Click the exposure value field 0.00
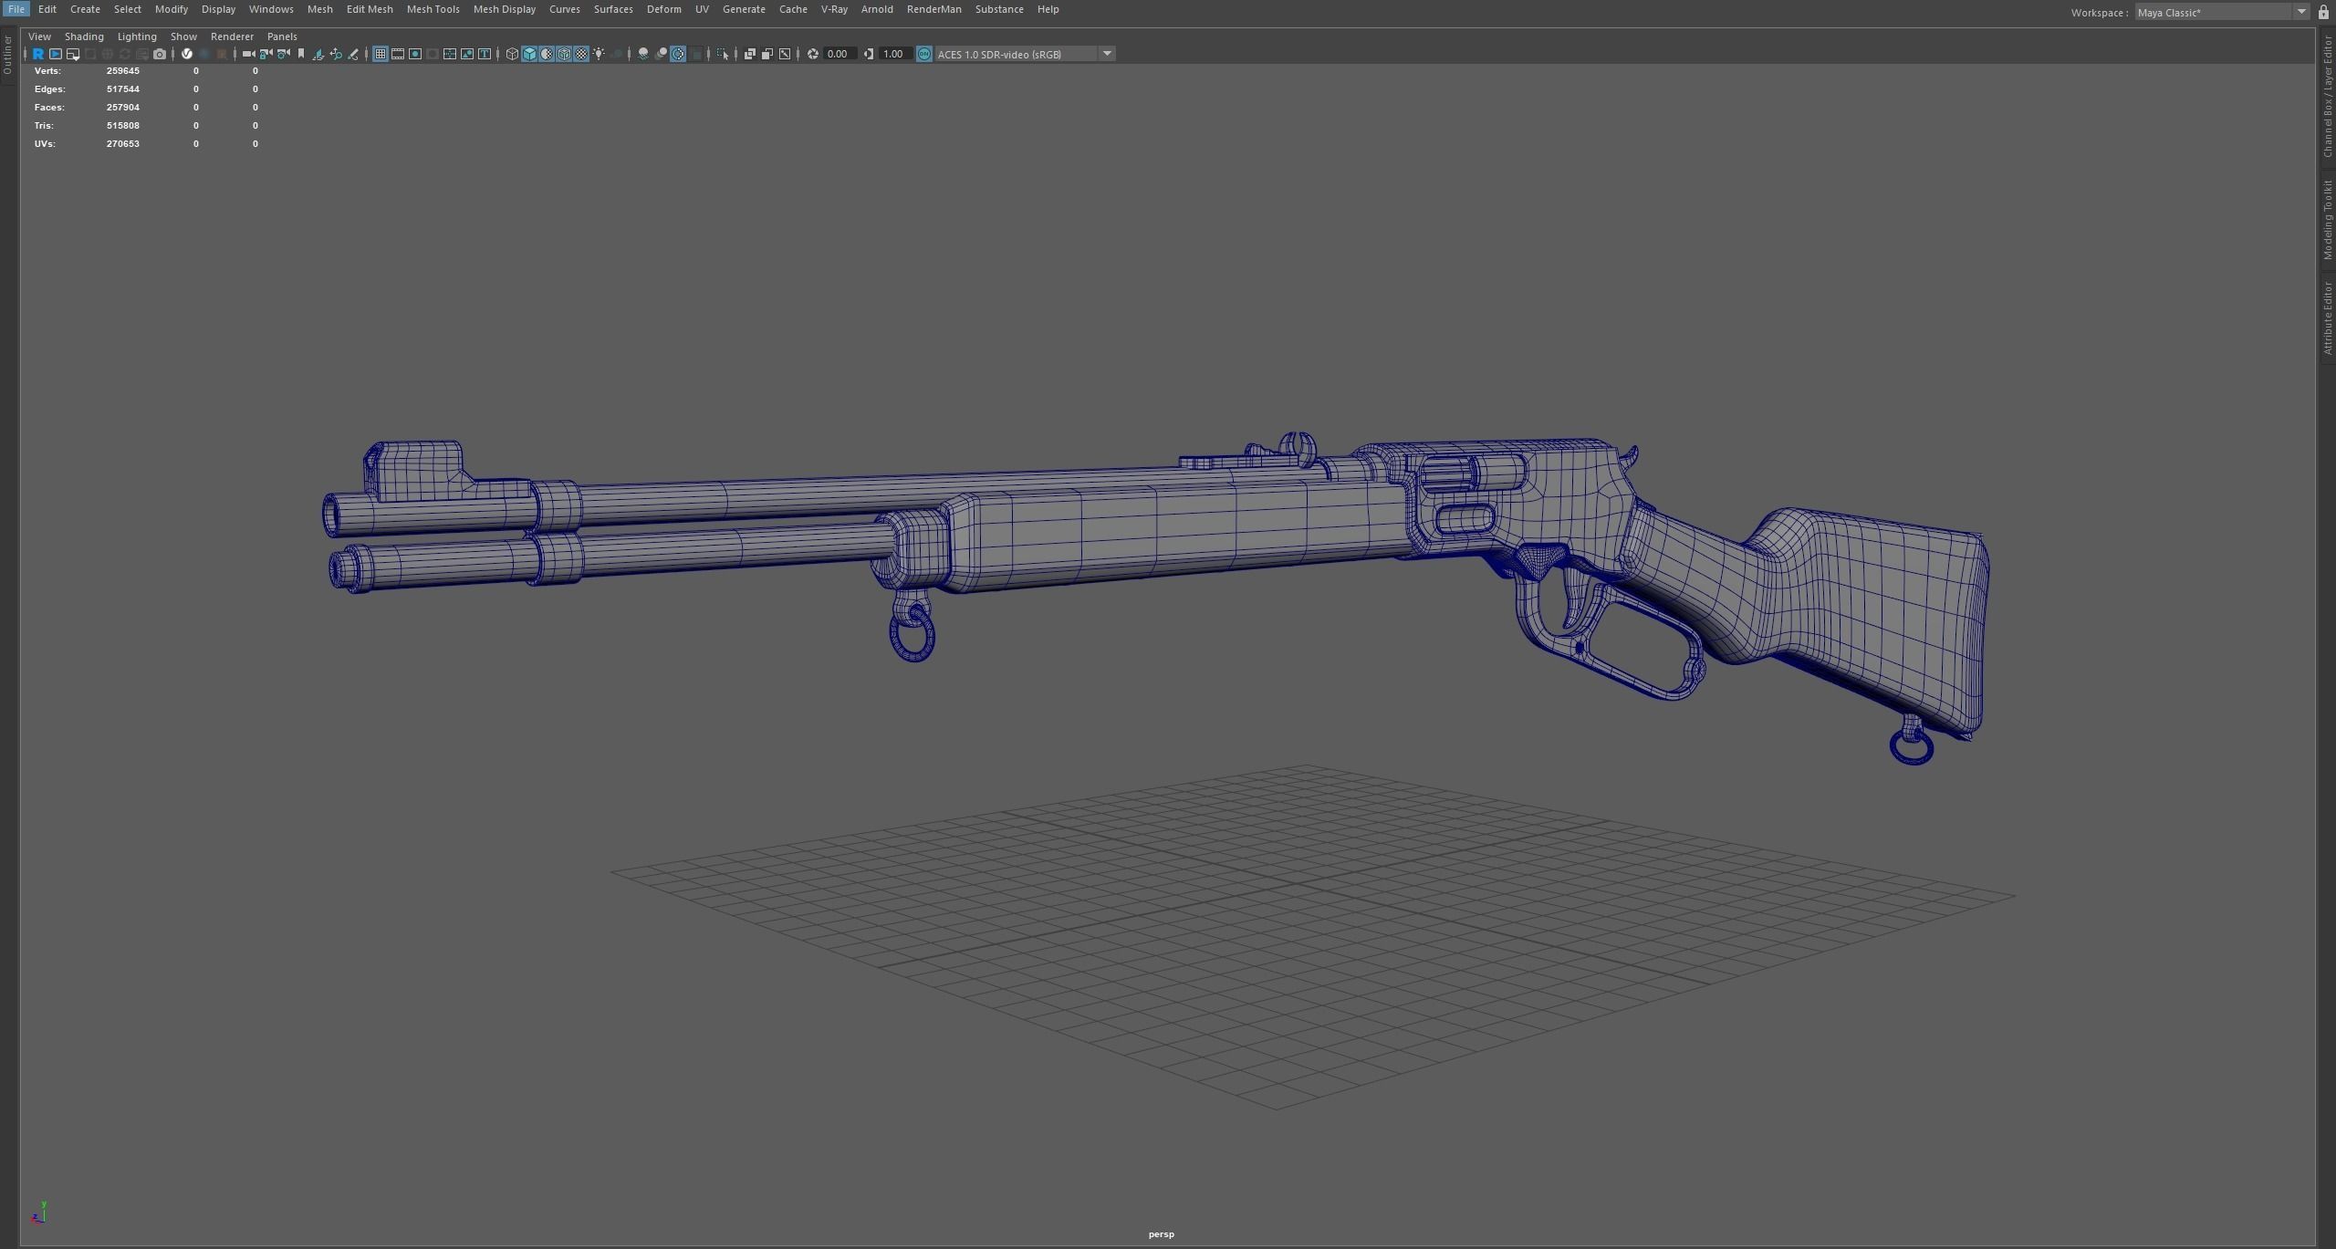Screen dimensions: 2336x1249 (839, 54)
